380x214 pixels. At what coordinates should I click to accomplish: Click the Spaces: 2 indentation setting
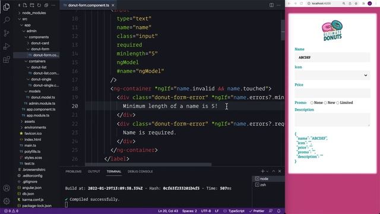point(189,211)
